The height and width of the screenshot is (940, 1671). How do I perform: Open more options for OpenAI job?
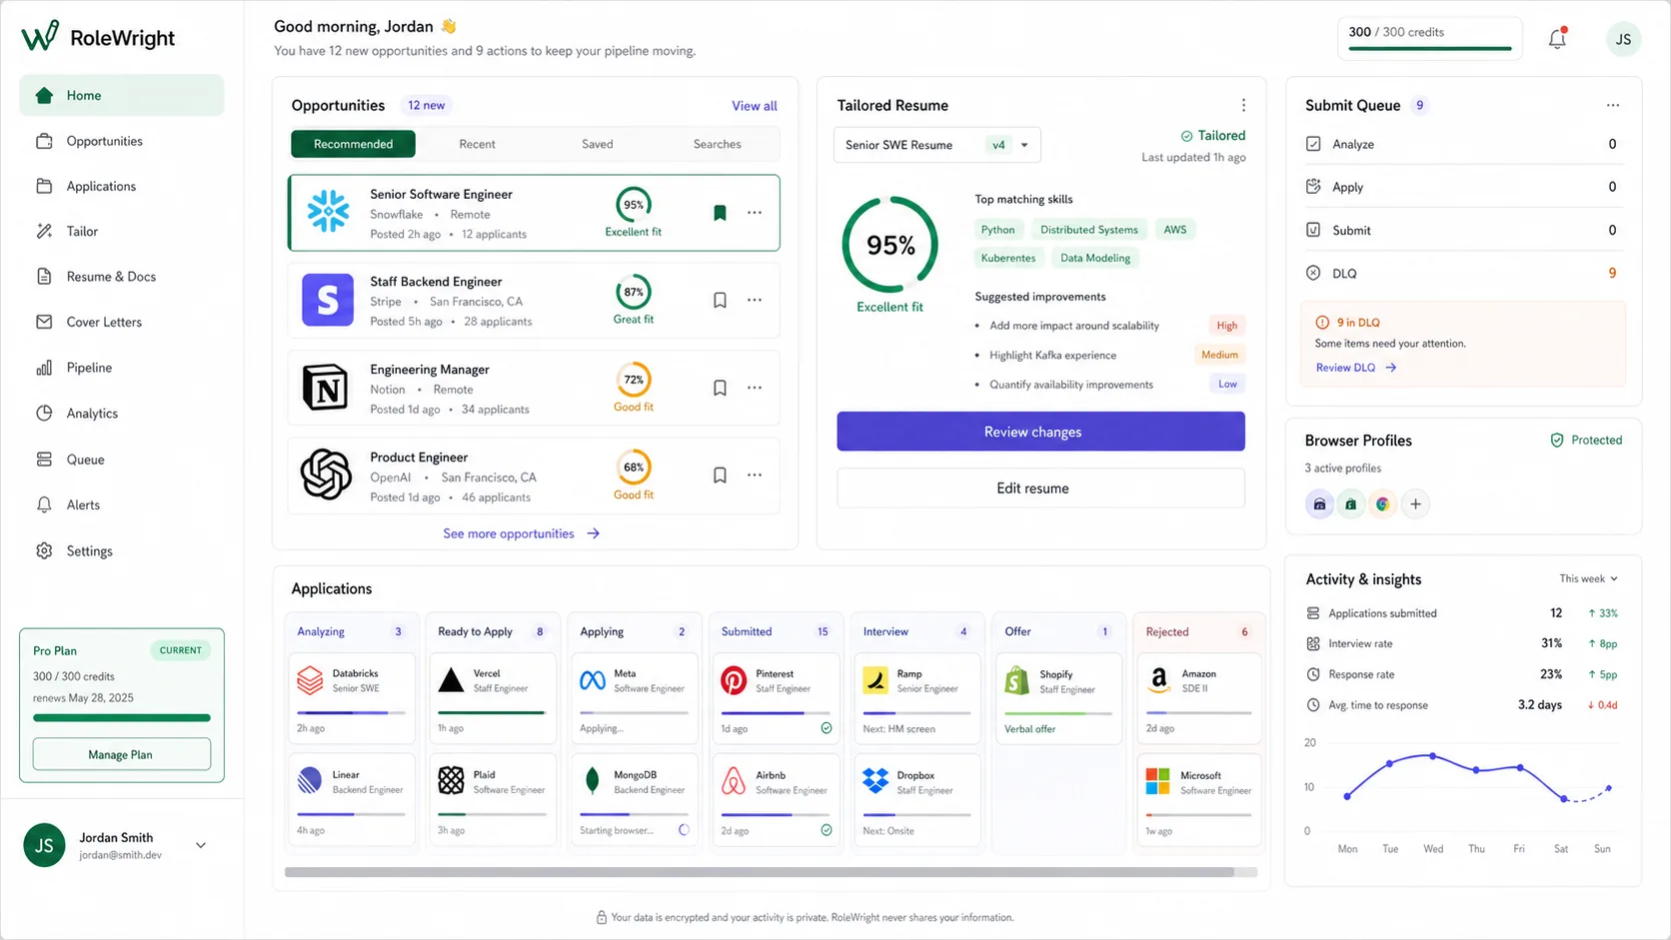pos(755,475)
